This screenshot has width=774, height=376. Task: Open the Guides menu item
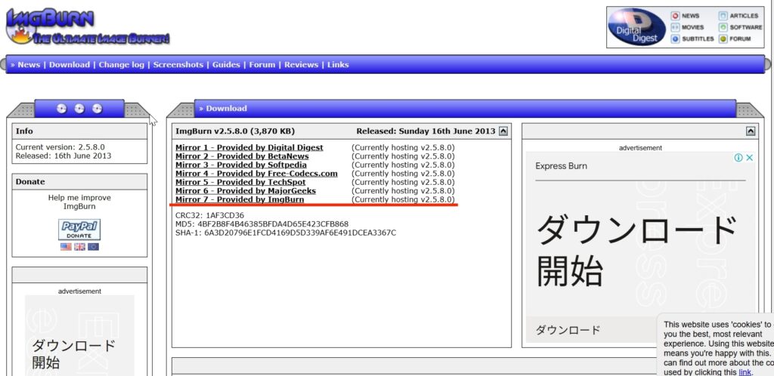[x=226, y=65]
